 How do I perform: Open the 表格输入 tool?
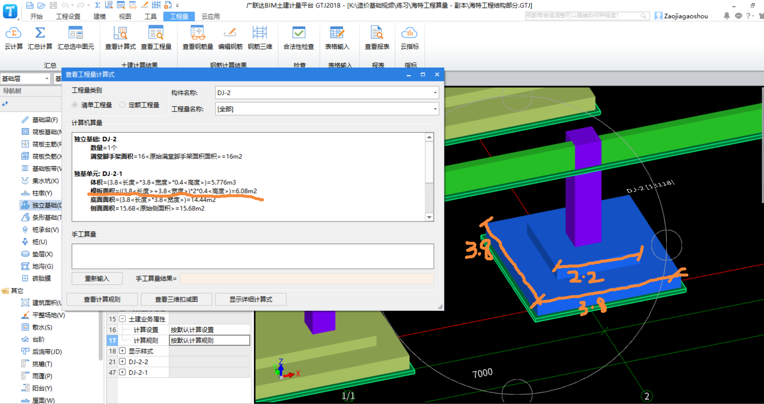point(337,38)
